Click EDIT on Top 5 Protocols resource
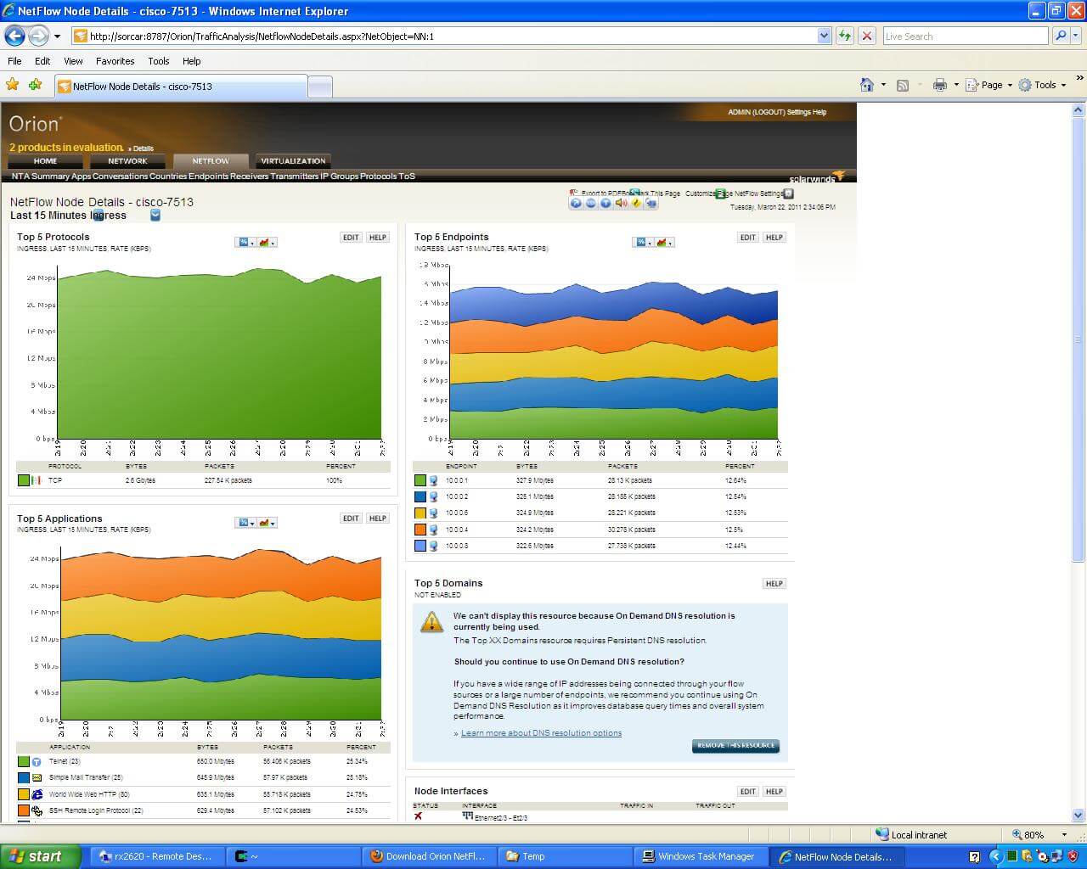This screenshot has width=1087, height=869. pyautogui.click(x=351, y=238)
